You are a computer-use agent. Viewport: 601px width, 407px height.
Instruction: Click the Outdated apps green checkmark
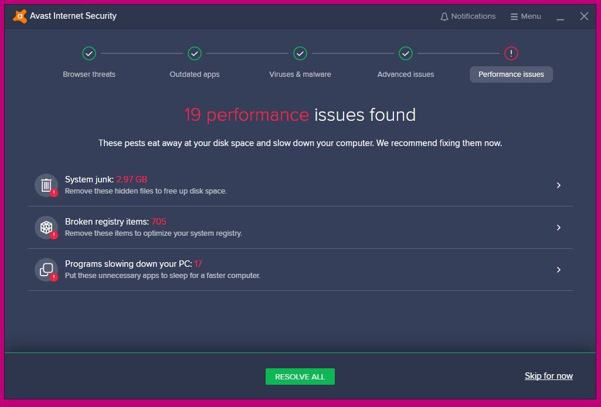[195, 53]
